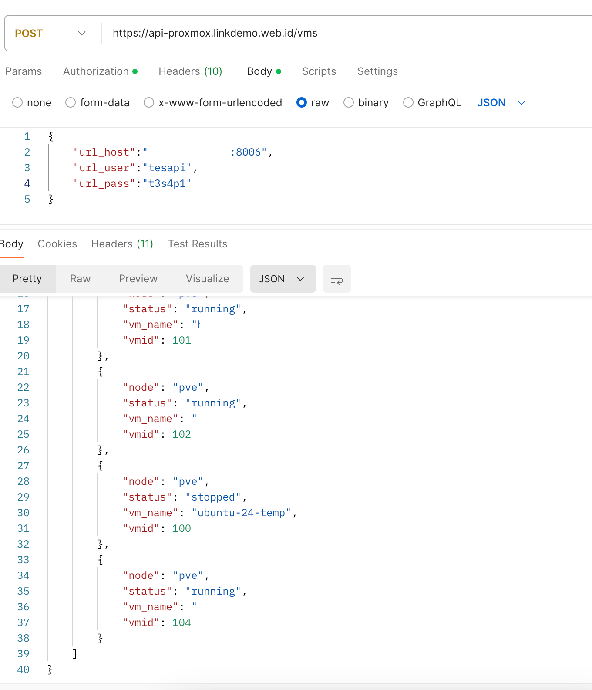Open the POST method dropdown

50,34
